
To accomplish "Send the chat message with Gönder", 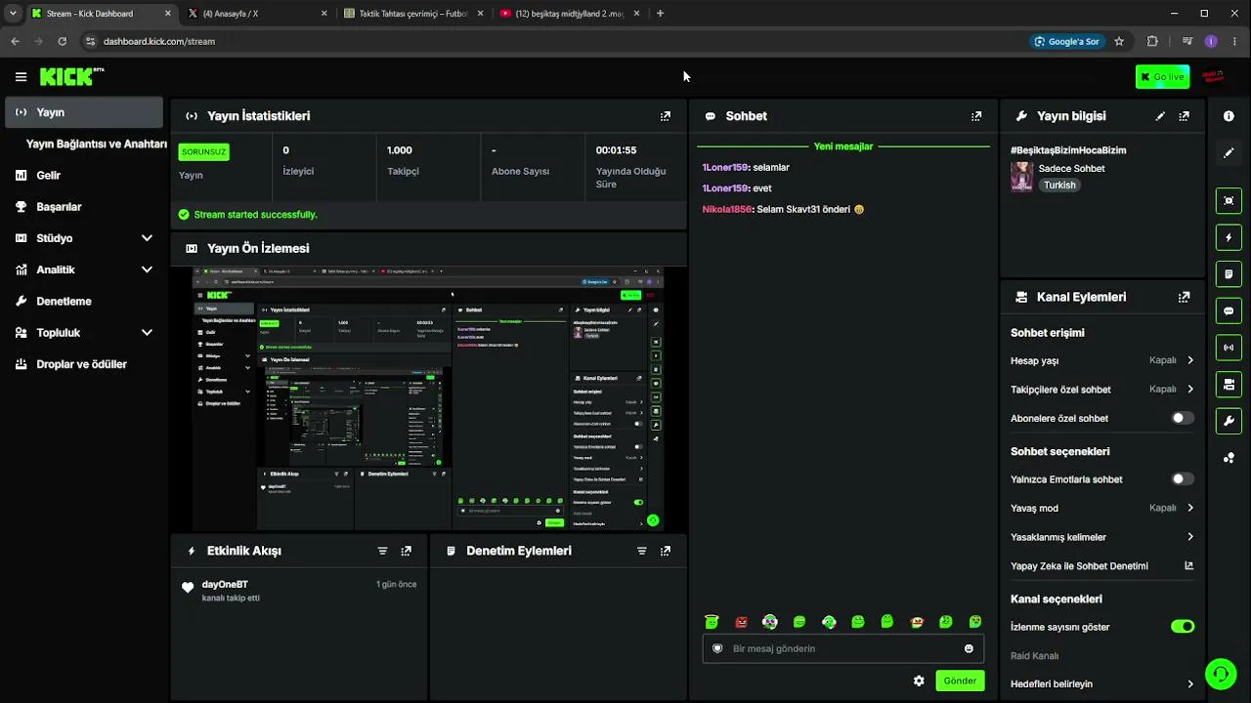I will (x=960, y=681).
